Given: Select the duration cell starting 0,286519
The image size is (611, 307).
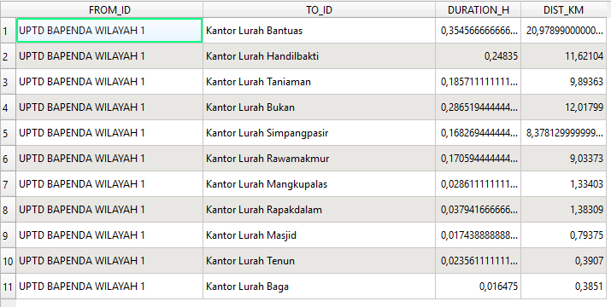Looking at the screenshot, I should (x=479, y=107).
